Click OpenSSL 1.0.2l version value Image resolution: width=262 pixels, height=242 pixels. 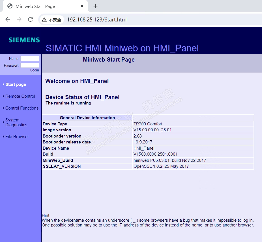click(161, 166)
